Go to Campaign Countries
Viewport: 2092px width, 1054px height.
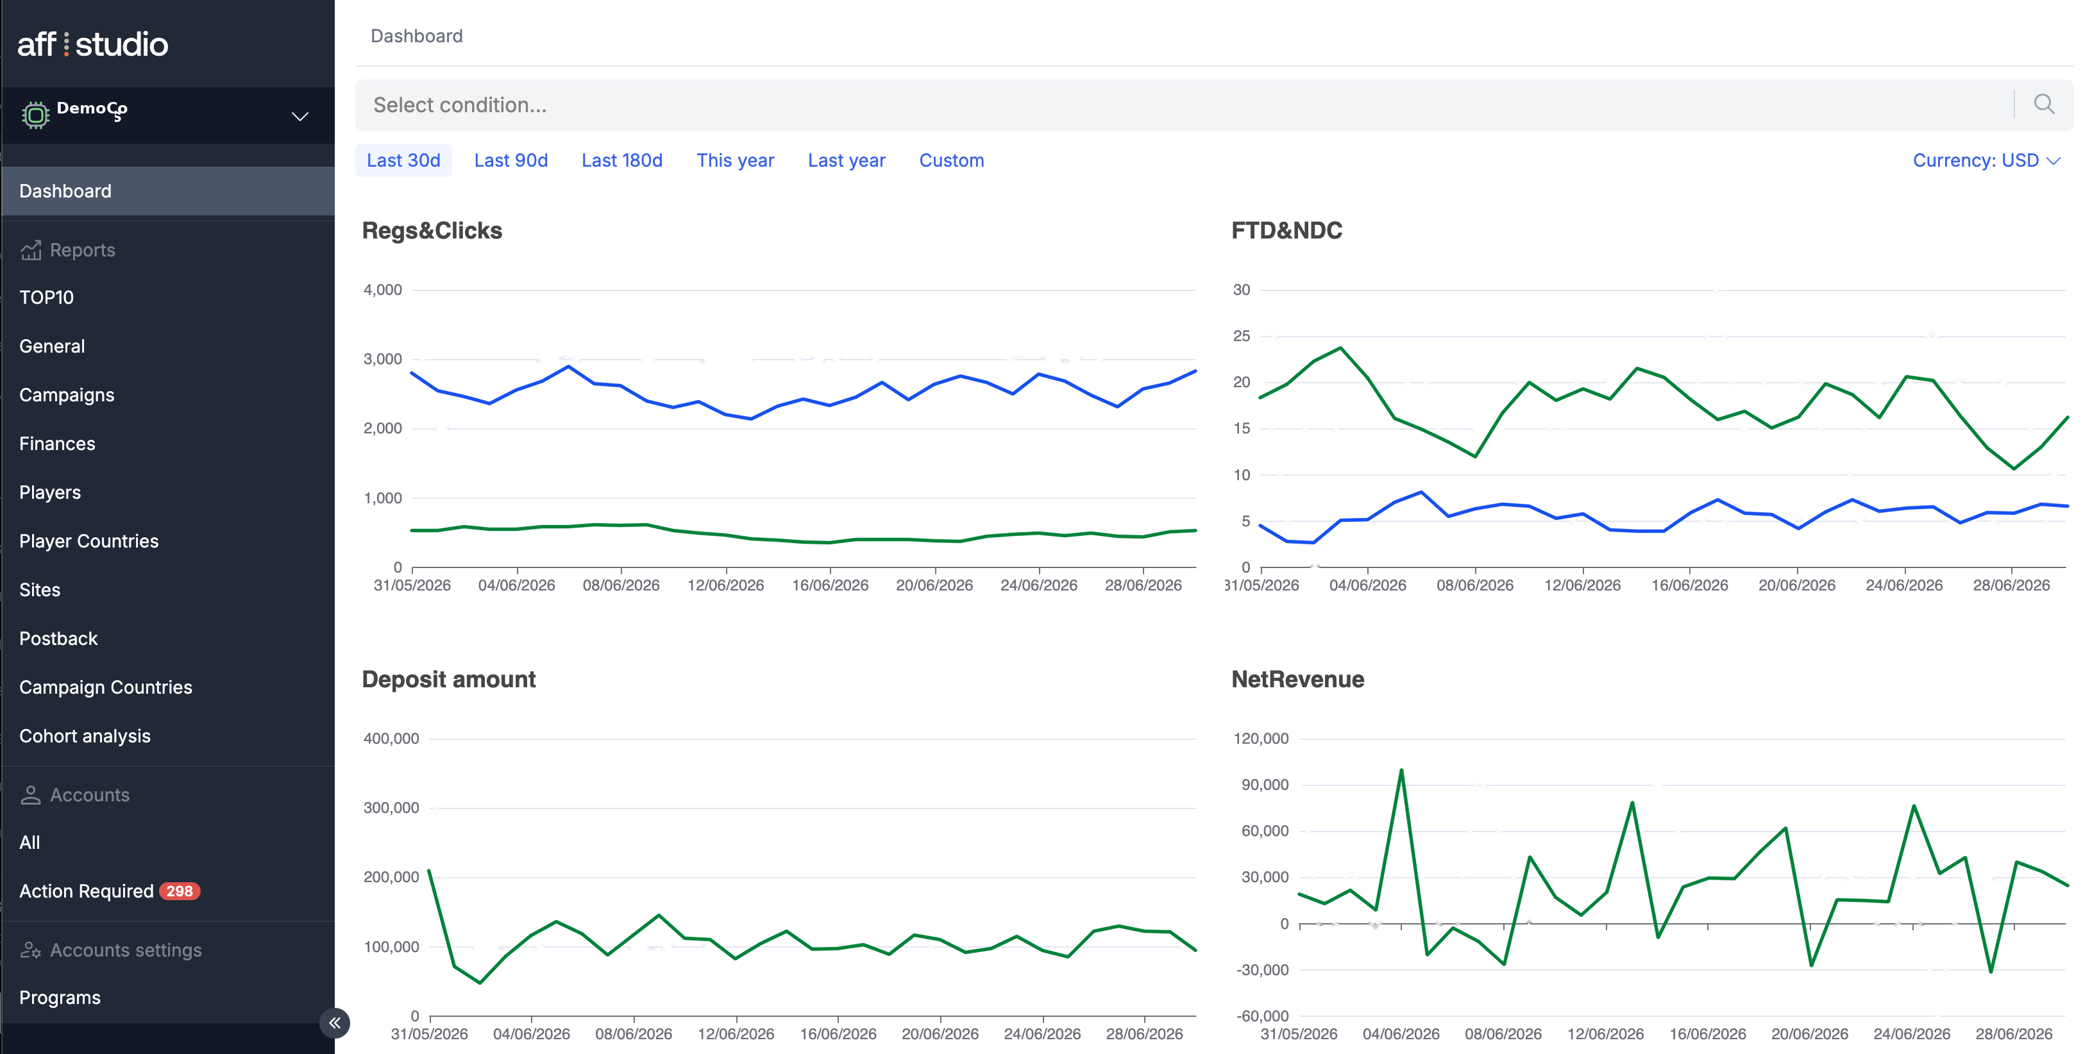[106, 687]
